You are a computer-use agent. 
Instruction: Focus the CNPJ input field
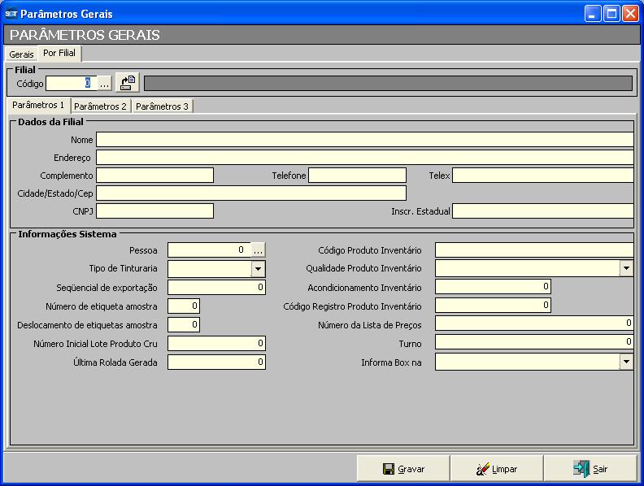154,211
